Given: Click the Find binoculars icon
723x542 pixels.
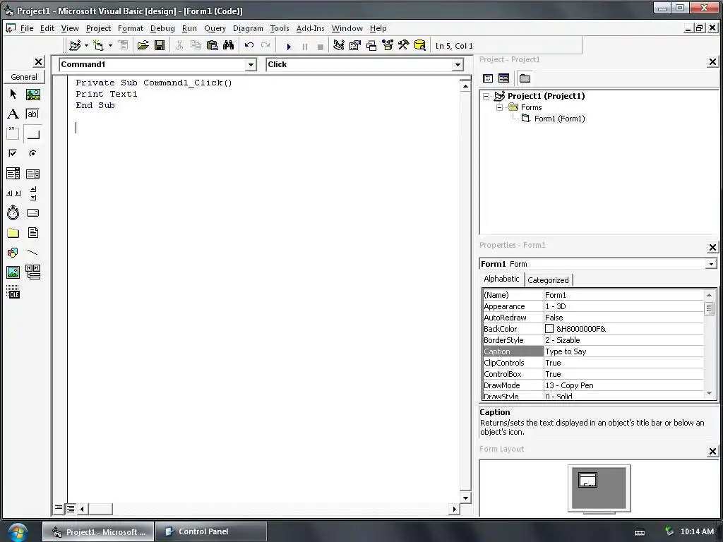Looking at the screenshot, I should pyautogui.click(x=228, y=45).
